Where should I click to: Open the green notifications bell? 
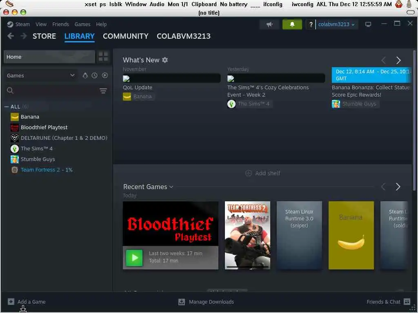point(292,24)
